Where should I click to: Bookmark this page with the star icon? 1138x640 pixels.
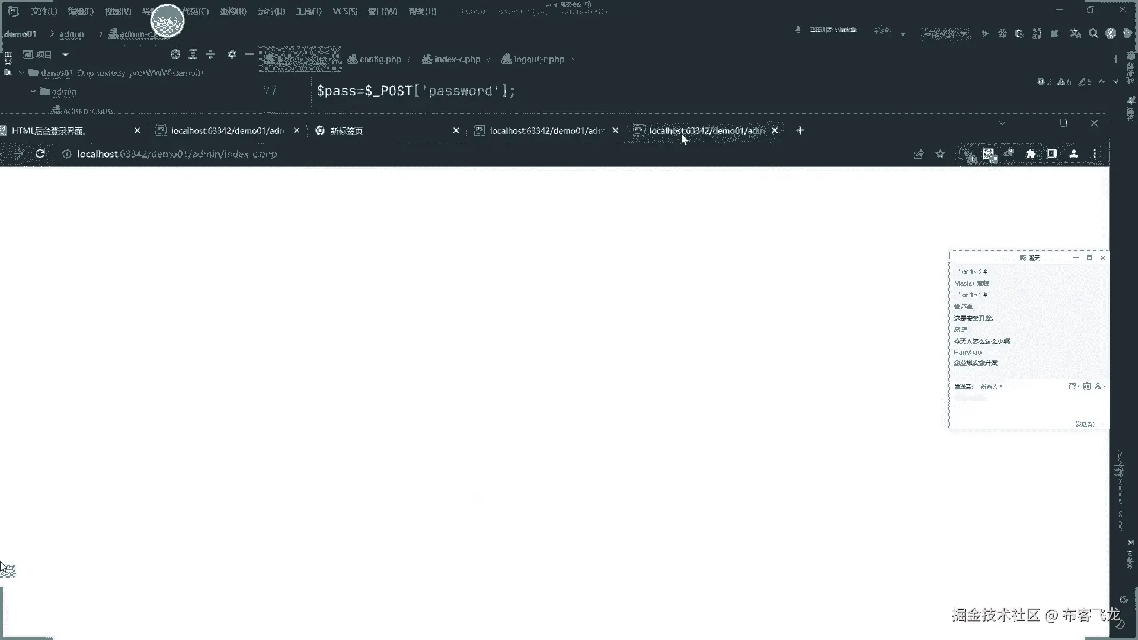click(940, 154)
